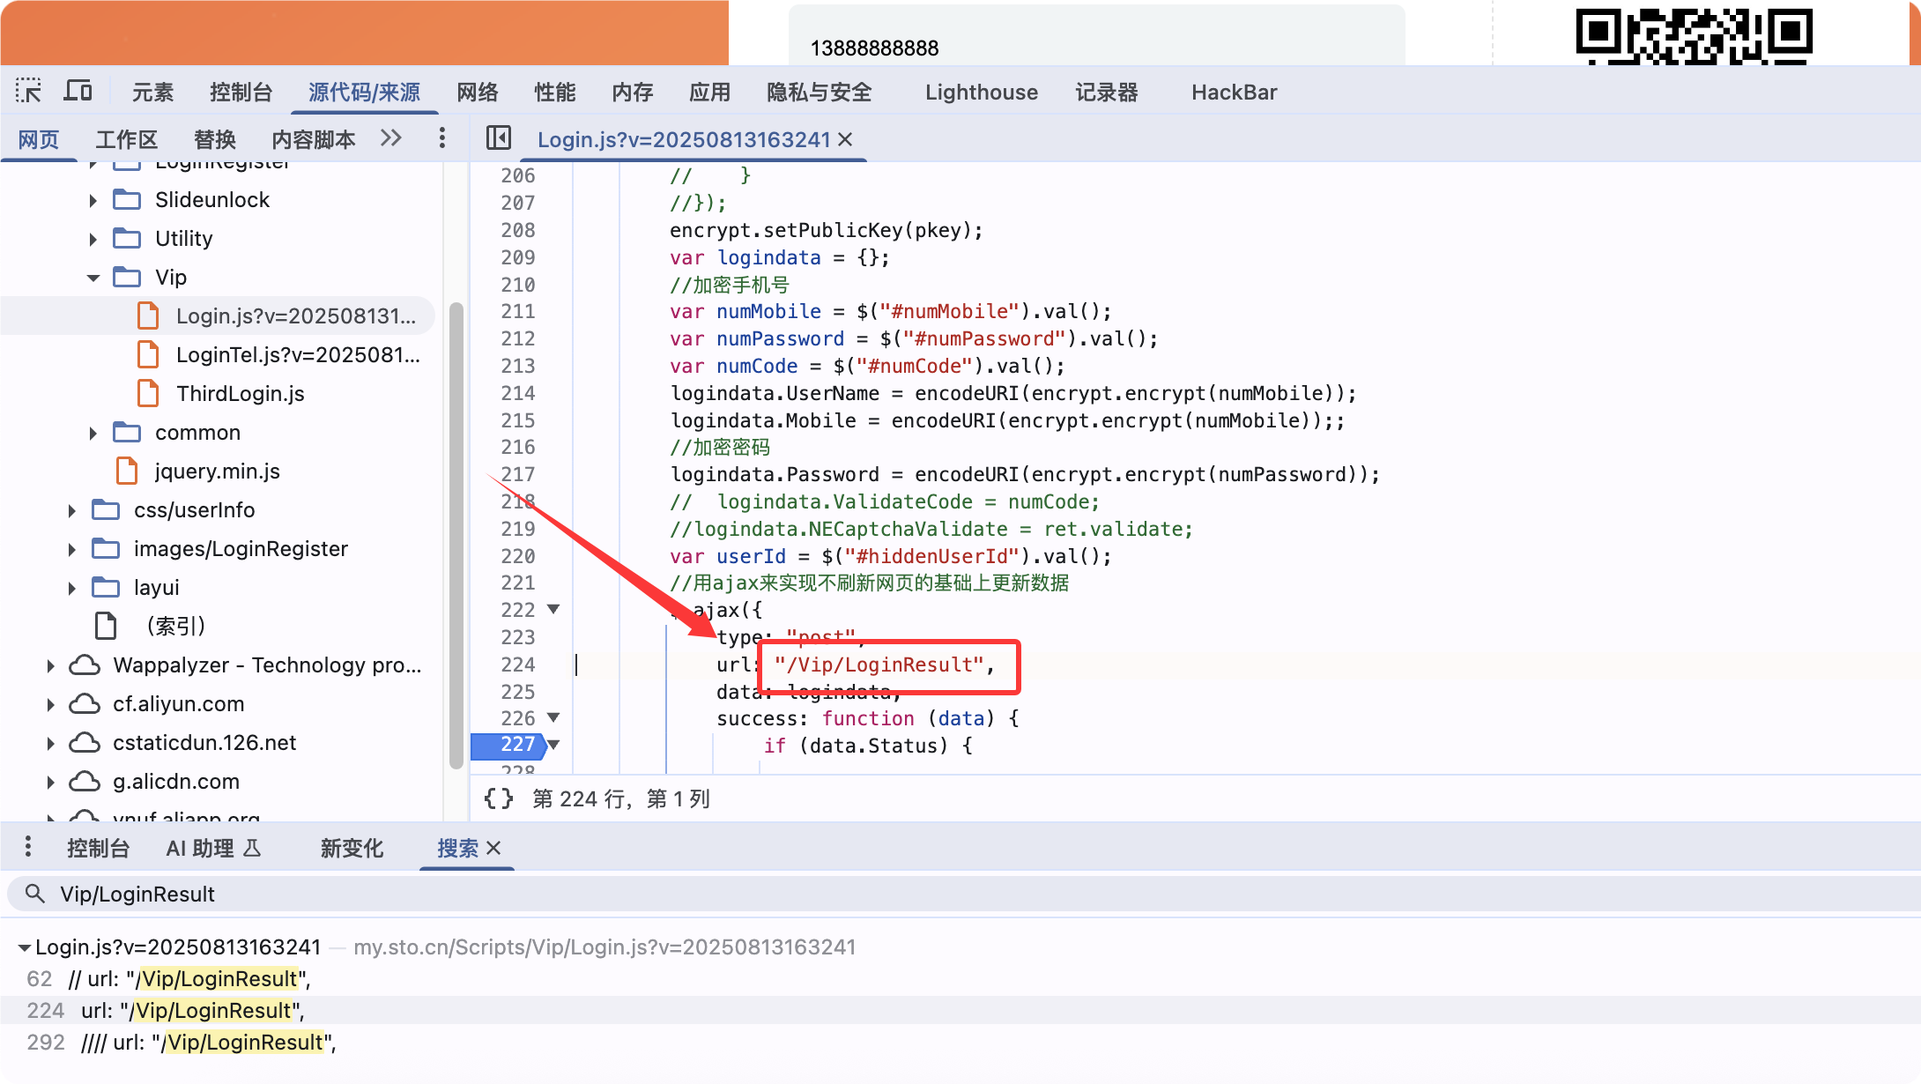Open the drawer three-dot menu
The image size is (1921, 1084).
click(28, 848)
